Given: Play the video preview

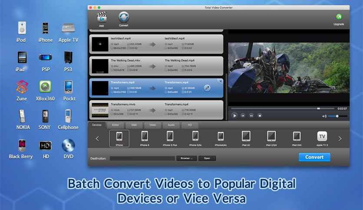Looking at the screenshot, I should (x=234, y=116).
